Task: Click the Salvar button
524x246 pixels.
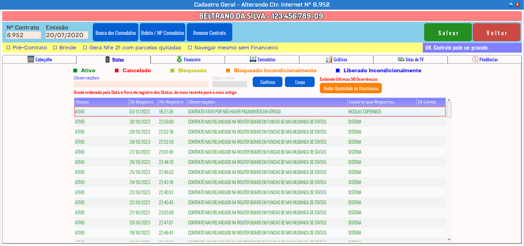Action: (448, 32)
